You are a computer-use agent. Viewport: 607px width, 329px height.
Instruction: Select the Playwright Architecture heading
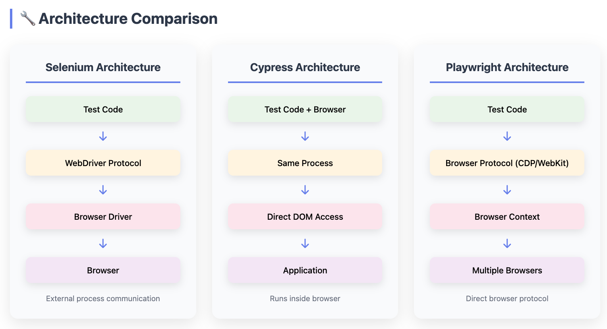pyautogui.click(x=507, y=67)
